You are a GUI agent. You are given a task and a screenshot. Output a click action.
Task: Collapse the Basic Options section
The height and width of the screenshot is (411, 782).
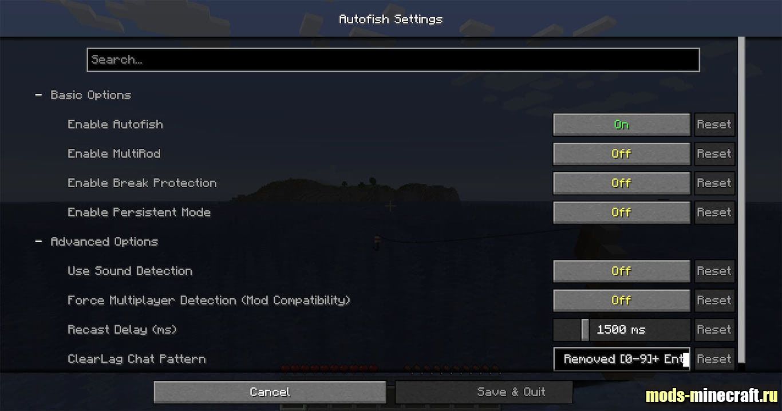pos(38,95)
